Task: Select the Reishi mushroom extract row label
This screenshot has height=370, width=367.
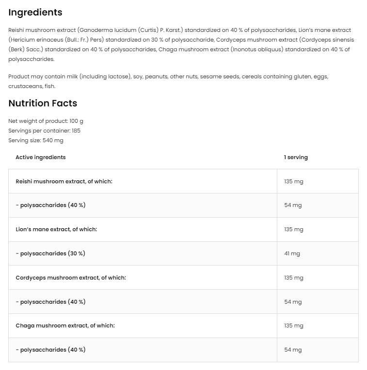Action: (64, 181)
